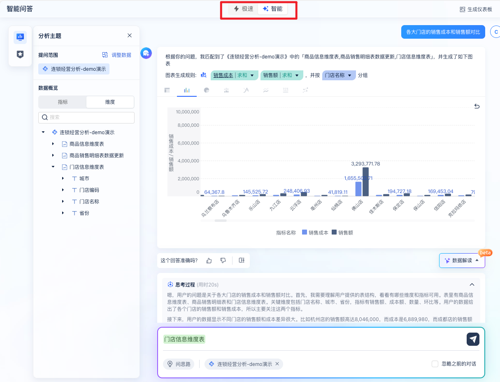Viewport: 500px width, 382px height.
Task: Click 生成仪表板 dashboard button
Action: click(x=476, y=9)
